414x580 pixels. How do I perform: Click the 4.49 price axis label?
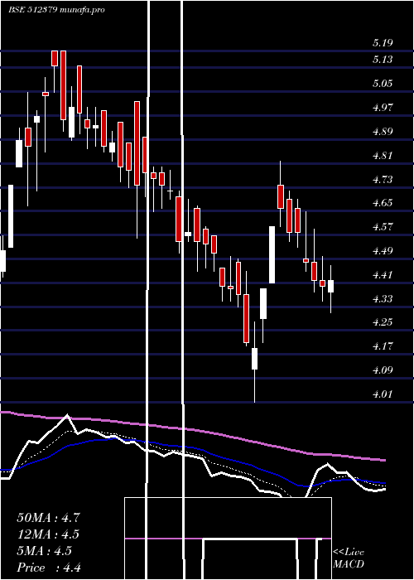click(x=383, y=251)
